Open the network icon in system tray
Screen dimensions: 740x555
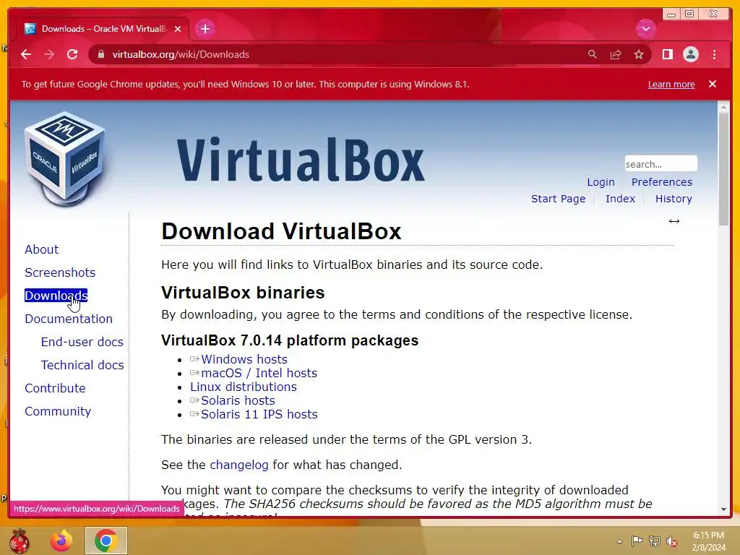[x=654, y=541]
